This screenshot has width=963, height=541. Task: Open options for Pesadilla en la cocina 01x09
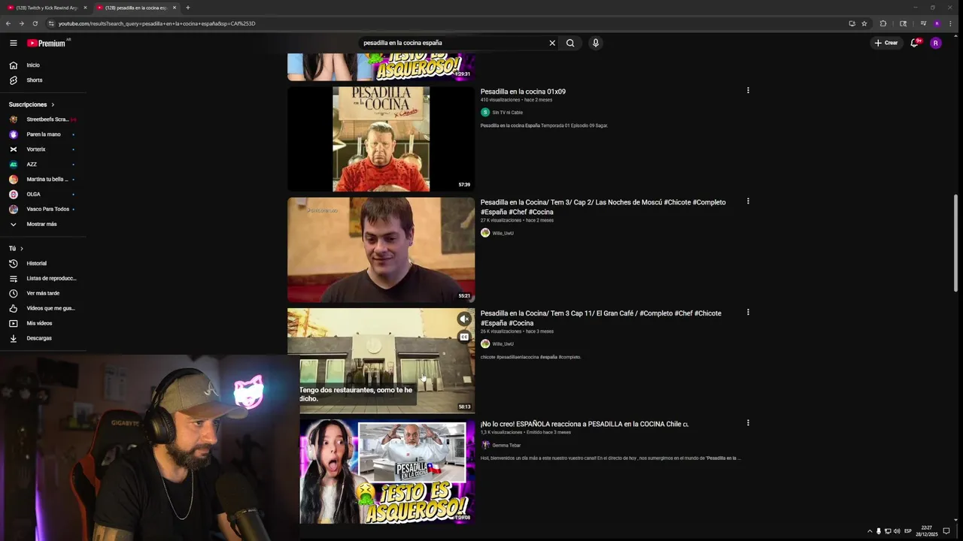click(748, 91)
